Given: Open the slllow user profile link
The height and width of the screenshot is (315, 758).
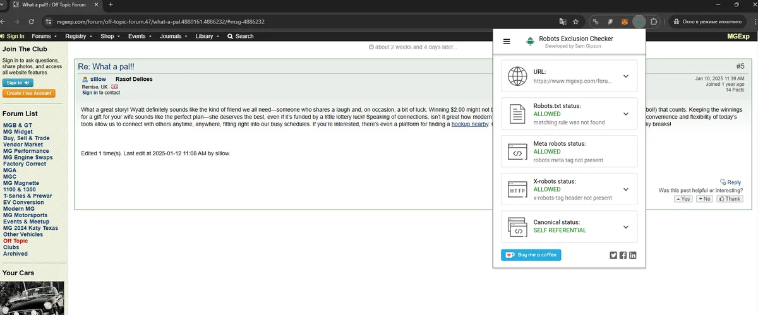Looking at the screenshot, I should tap(98, 80).
